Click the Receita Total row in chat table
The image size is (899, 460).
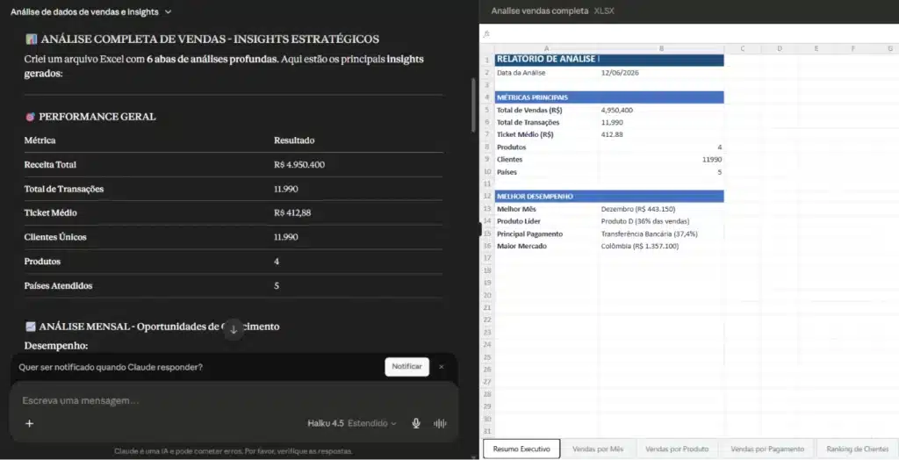point(234,165)
